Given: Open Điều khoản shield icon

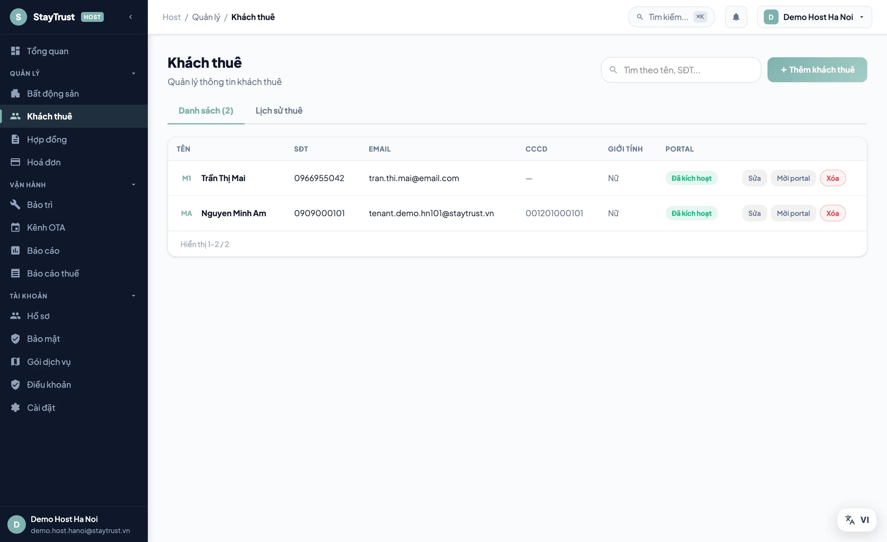Looking at the screenshot, I should (15, 384).
